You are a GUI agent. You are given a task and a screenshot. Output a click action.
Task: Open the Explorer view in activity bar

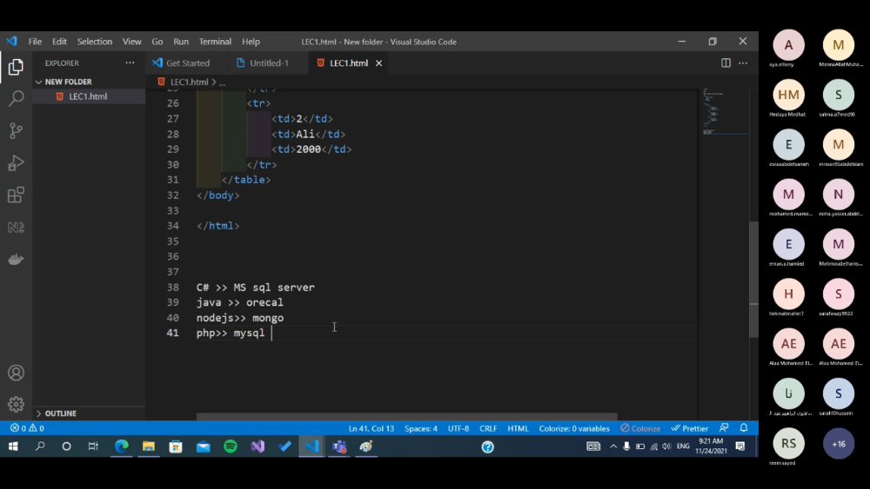[x=16, y=67]
